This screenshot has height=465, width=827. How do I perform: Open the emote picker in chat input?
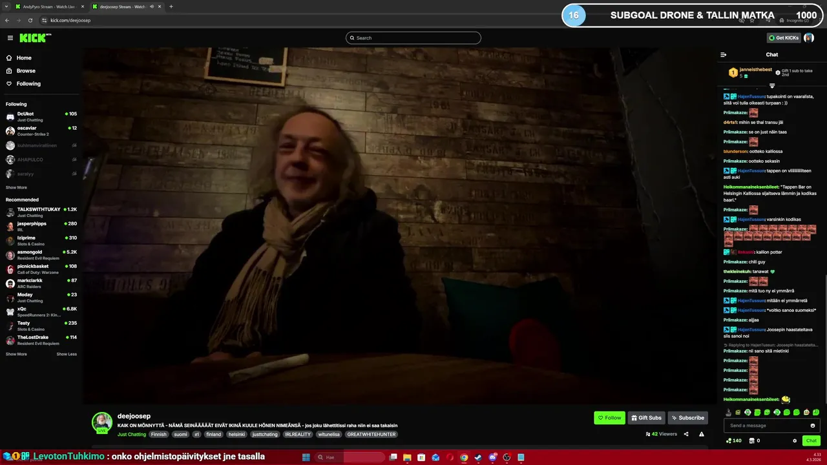click(x=813, y=426)
